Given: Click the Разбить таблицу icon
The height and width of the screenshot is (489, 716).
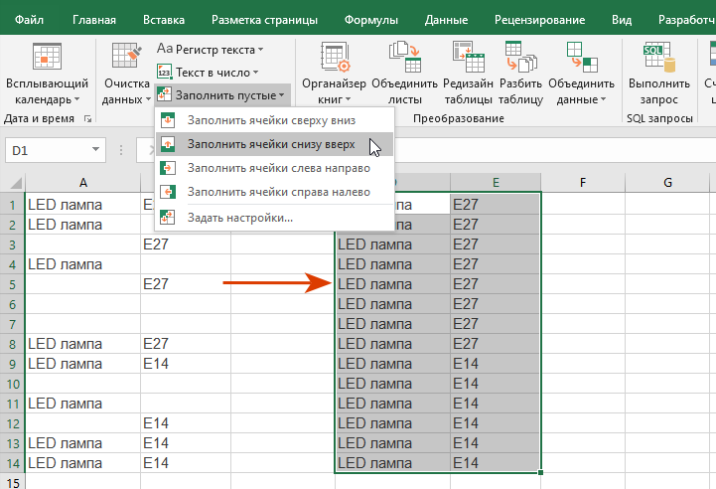Looking at the screenshot, I should coord(519,58).
